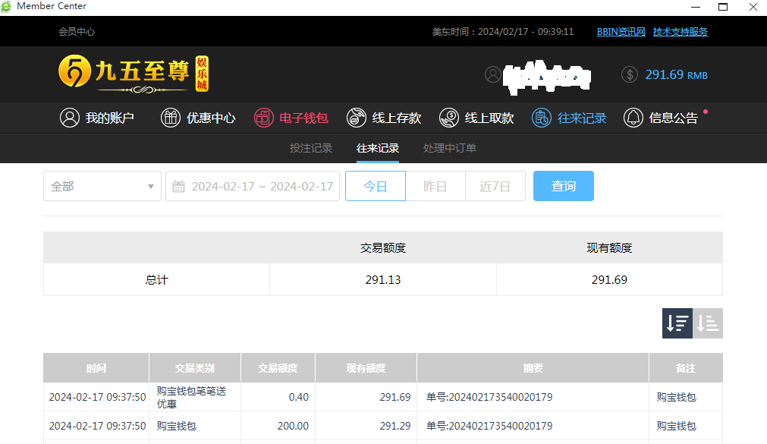Screen dimensions: 767x444
Task: Open the 技术支持服务 link
Action: [x=680, y=32]
